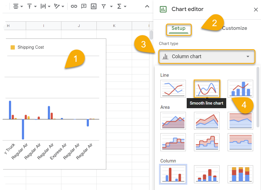Select the vertical align icon
Screen dimensions: 261x190
pyautogui.click(x=29, y=6)
